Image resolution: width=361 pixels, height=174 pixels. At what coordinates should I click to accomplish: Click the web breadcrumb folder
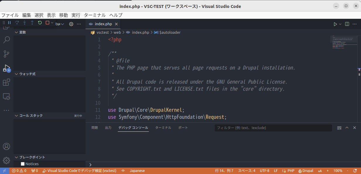(x=117, y=33)
